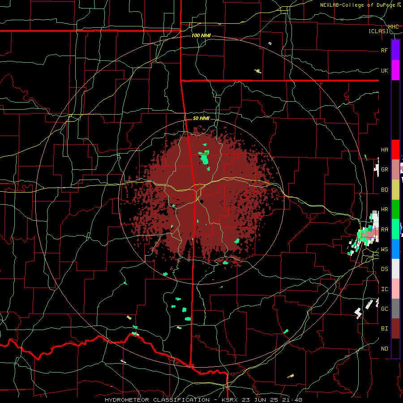Click the GC gray legend swatch
The width and height of the screenshot is (403, 403).
[x=395, y=309]
